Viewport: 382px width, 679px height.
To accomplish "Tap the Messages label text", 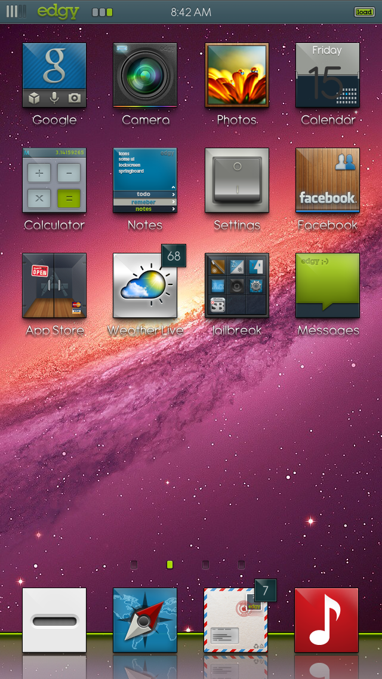I will [328, 331].
